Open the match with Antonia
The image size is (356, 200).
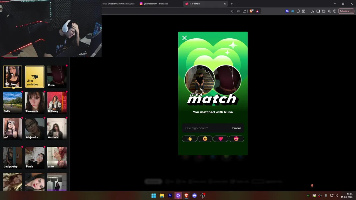57,129
